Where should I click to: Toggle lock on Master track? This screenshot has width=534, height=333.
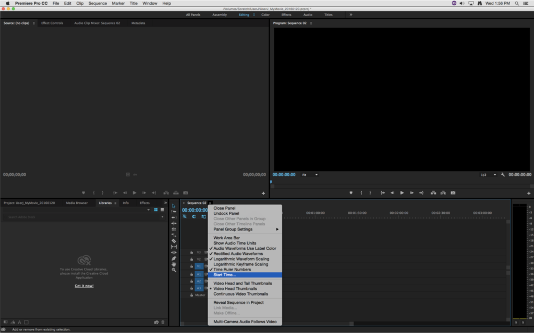click(191, 295)
